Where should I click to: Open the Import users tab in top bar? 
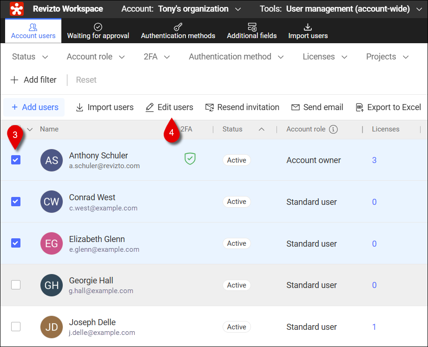[x=308, y=31]
